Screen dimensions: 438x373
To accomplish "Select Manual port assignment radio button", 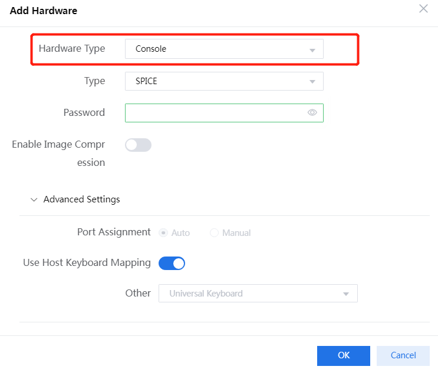I will tap(214, 233).
